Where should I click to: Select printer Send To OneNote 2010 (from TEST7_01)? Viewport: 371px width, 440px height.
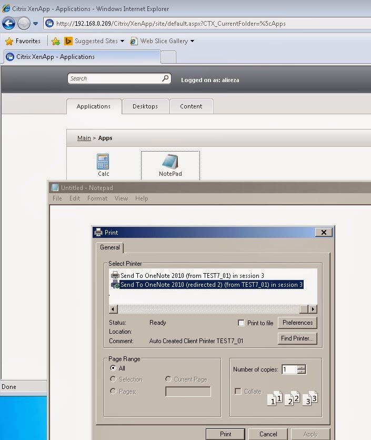pos(188,276)
